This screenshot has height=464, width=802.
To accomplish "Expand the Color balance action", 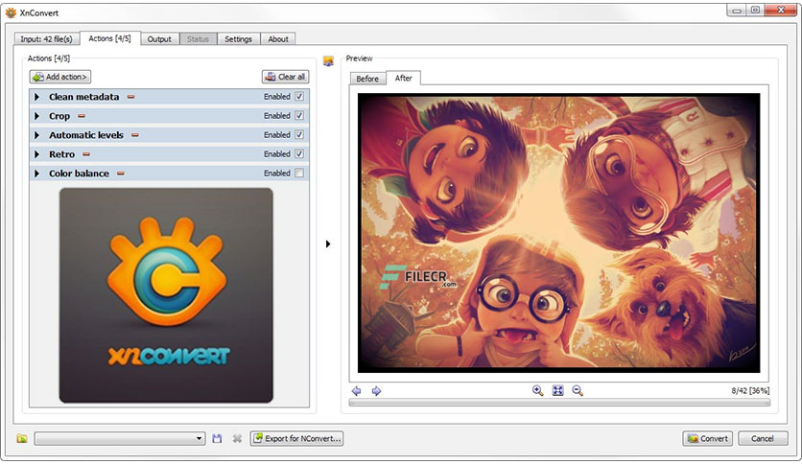I will click(x=36, y=174).
